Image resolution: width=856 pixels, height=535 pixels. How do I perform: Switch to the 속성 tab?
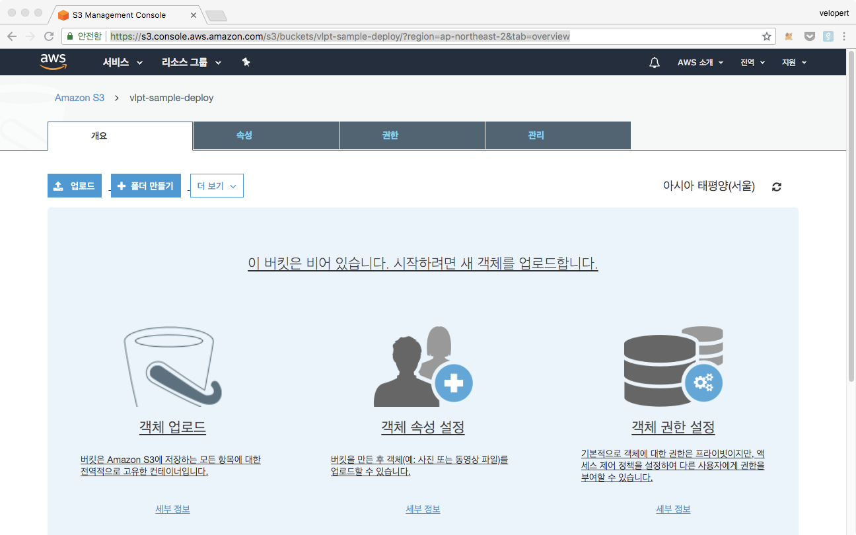tap(266, 135)
